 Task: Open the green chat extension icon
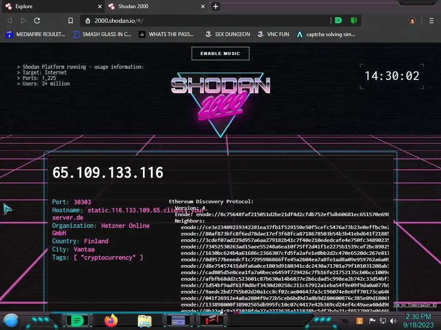click(x=339, y=21)
